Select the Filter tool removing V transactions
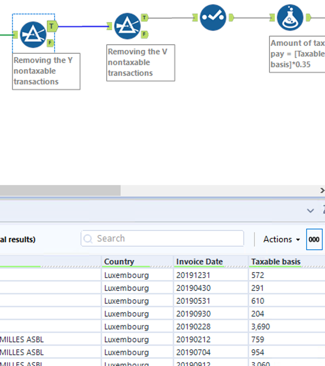This screenshot has height=366, width=325. tap(127, 26)
